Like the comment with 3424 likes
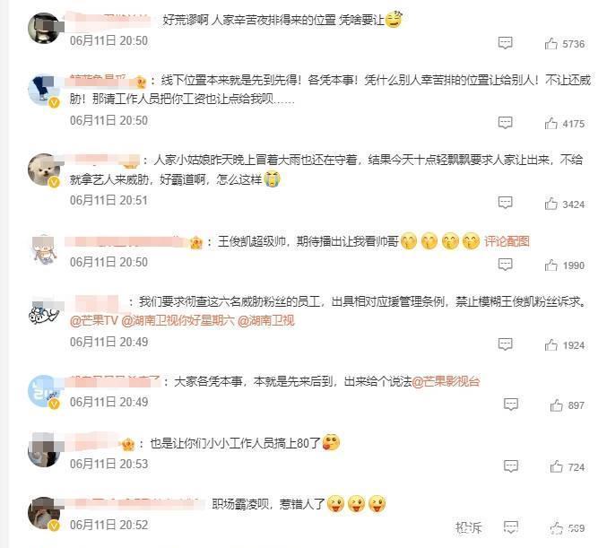 [x=551, y=204]
